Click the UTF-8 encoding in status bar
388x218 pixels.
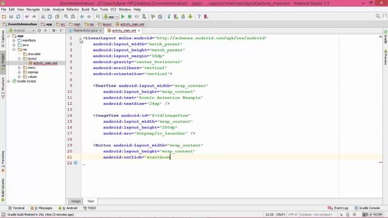292,214
